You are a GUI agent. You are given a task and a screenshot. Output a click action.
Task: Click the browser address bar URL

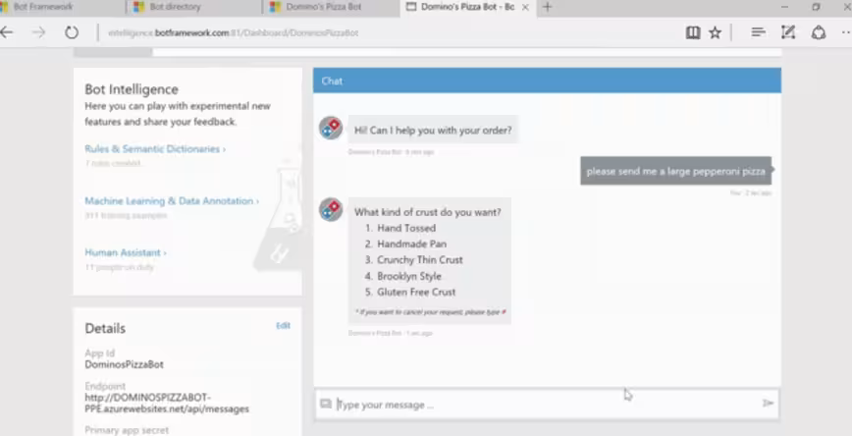(x=234, y=32)
